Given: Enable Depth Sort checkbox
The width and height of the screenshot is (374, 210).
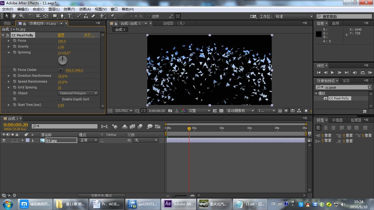Looking at the screenshot, I should pyautogui.click(x=60, y=99).
